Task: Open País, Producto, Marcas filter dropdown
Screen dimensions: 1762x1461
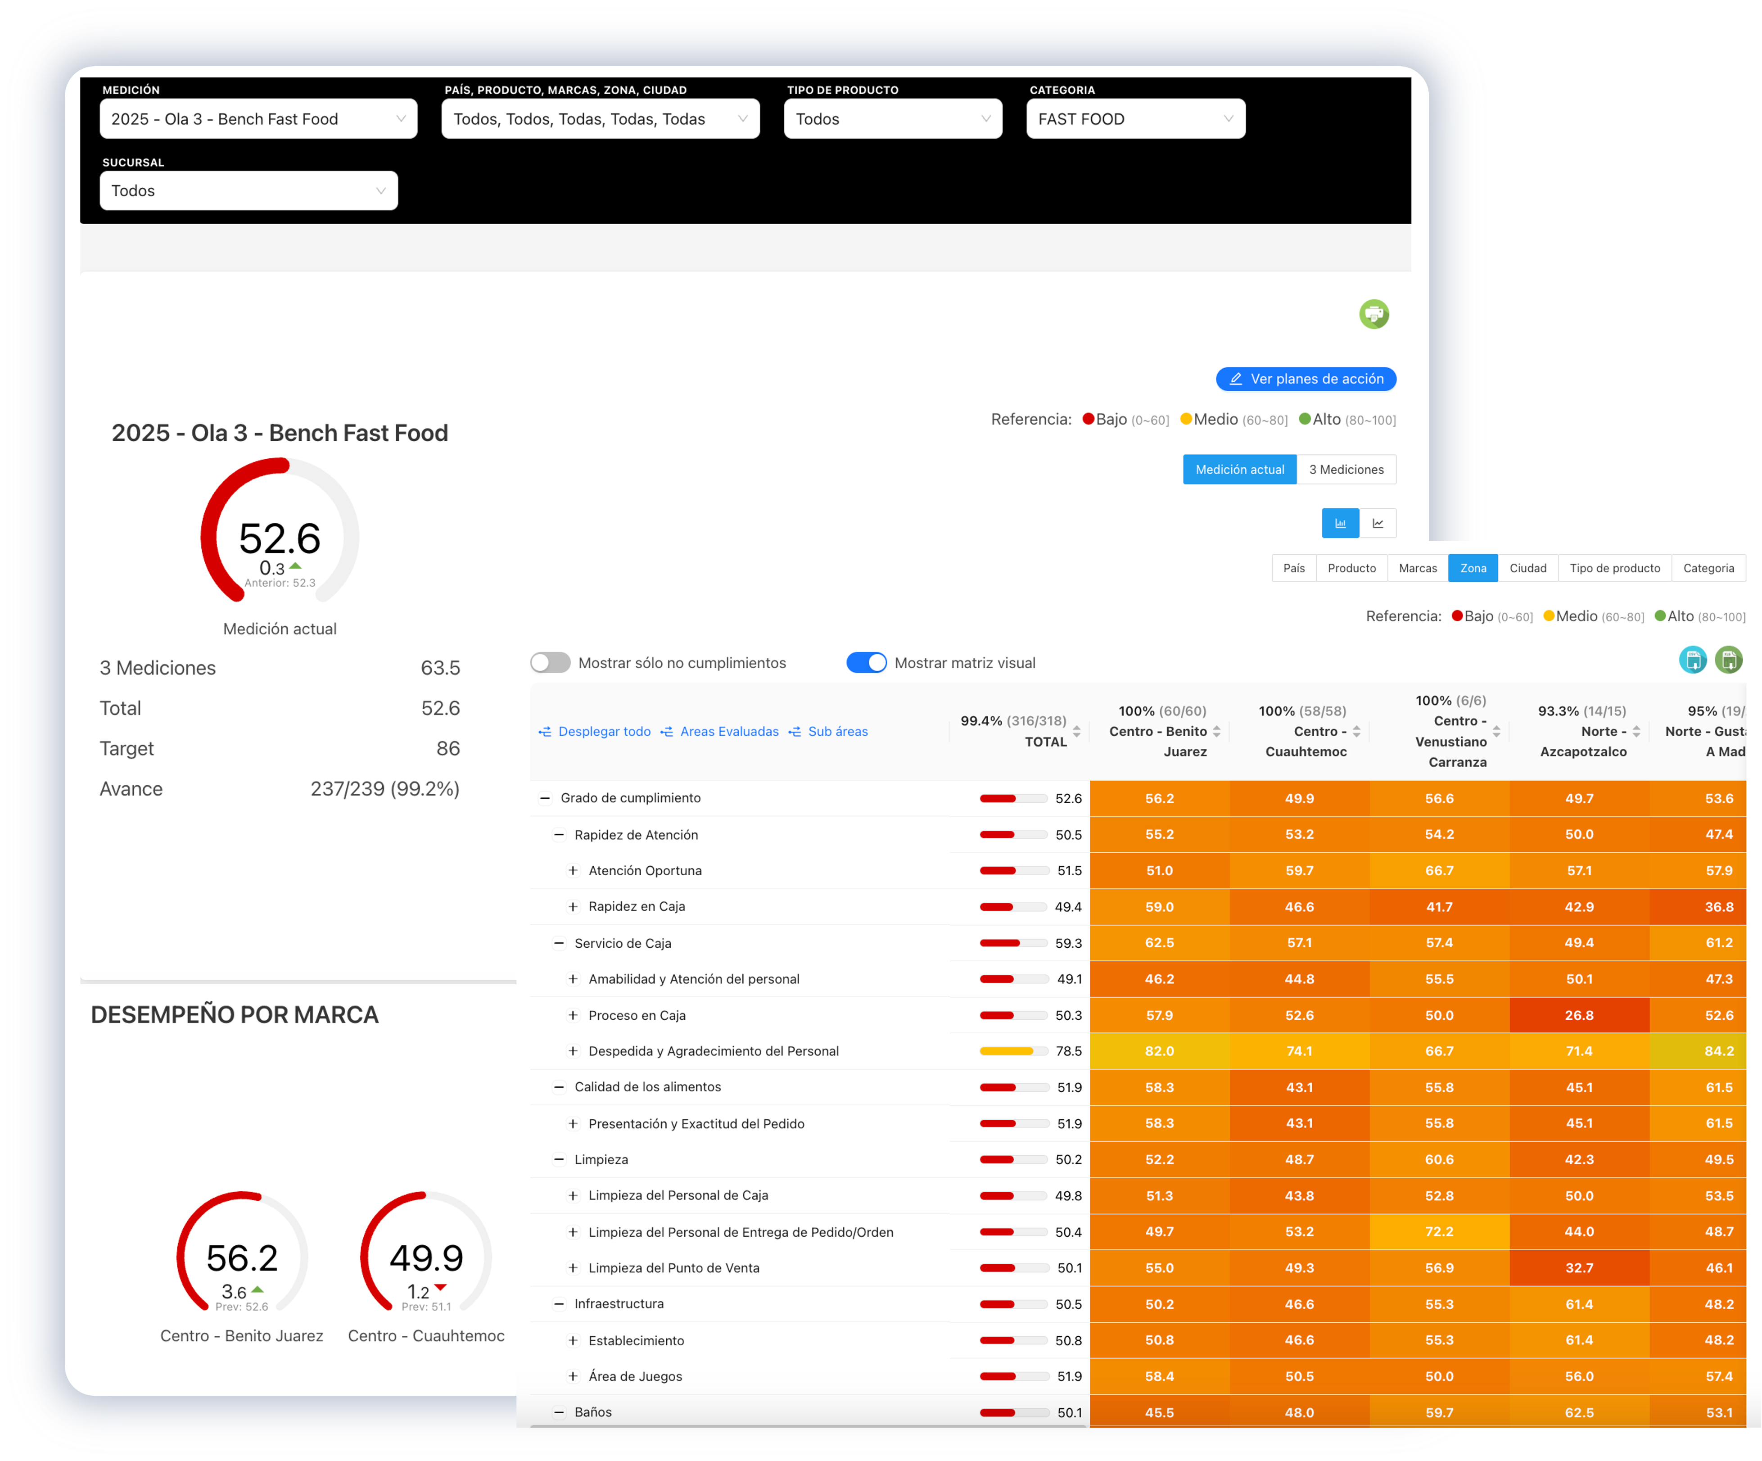Action: [601, 119]
